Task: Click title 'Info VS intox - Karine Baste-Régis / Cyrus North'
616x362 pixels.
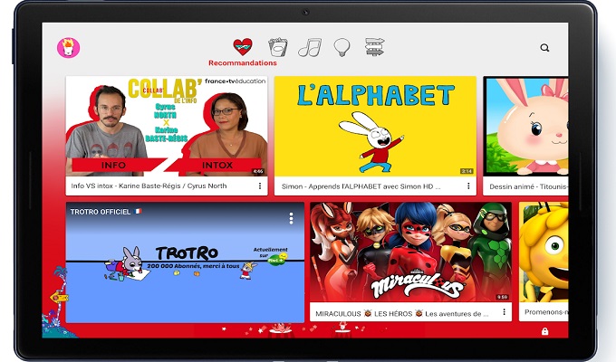Action: click(x=149, y=186)
